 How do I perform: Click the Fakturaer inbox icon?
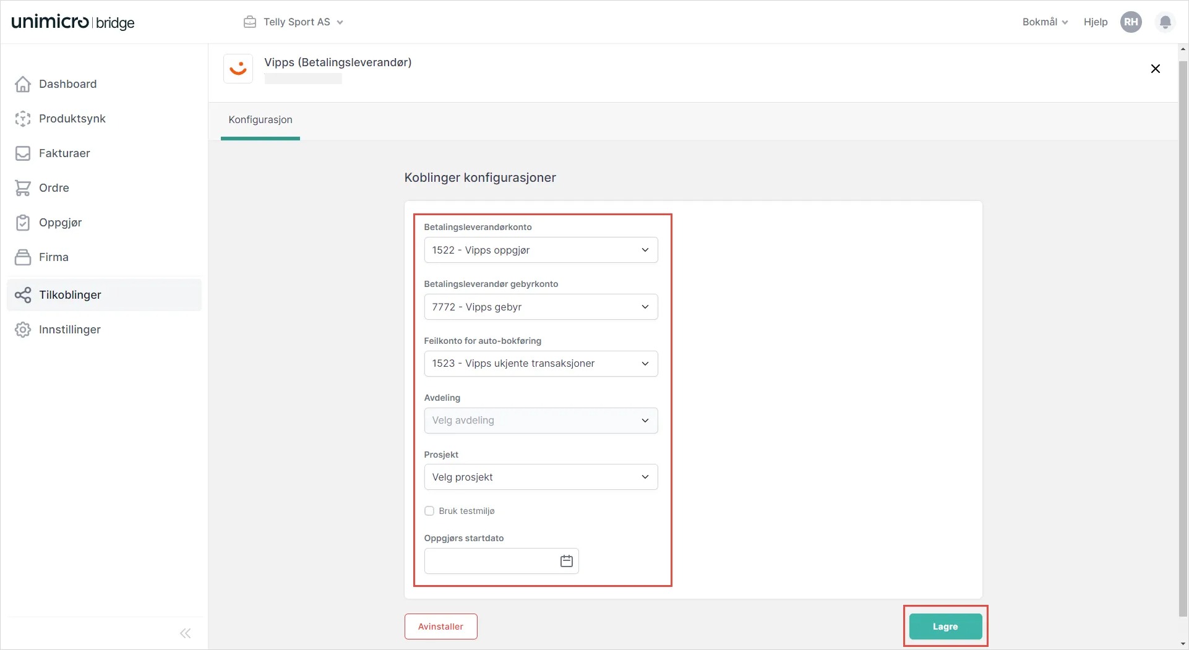coord(23,153)
